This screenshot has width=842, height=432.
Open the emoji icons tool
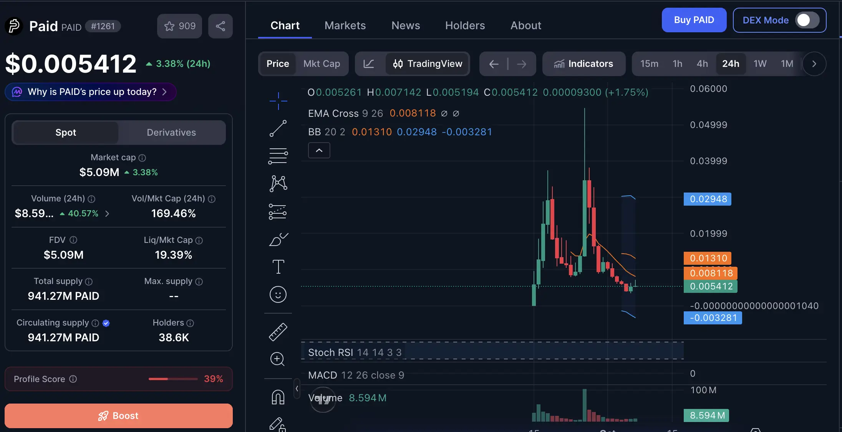click(x=278, y=294)
